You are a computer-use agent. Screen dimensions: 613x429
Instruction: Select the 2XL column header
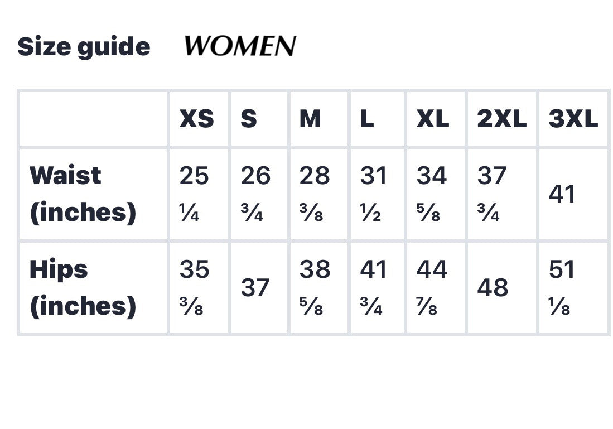[x=501, y=119]
